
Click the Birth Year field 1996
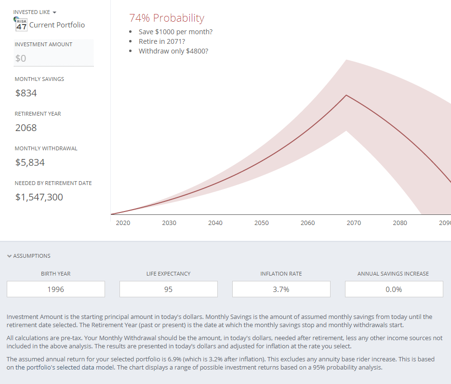click(56, 289)
